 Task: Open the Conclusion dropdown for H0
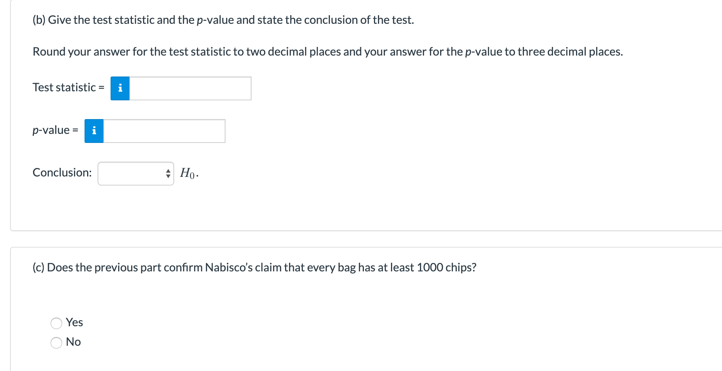136,174
